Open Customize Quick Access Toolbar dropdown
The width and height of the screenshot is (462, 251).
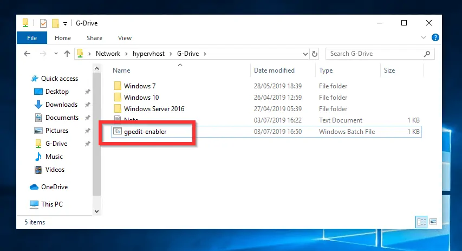pyautogui.click(x=65, y=23)
